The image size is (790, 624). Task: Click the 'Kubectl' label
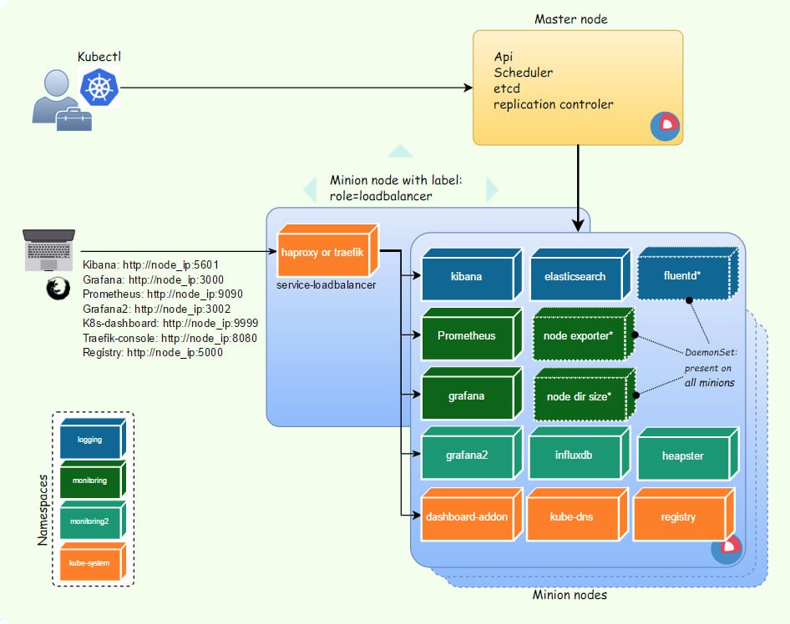pyautogui.click(x=99, y=57)
